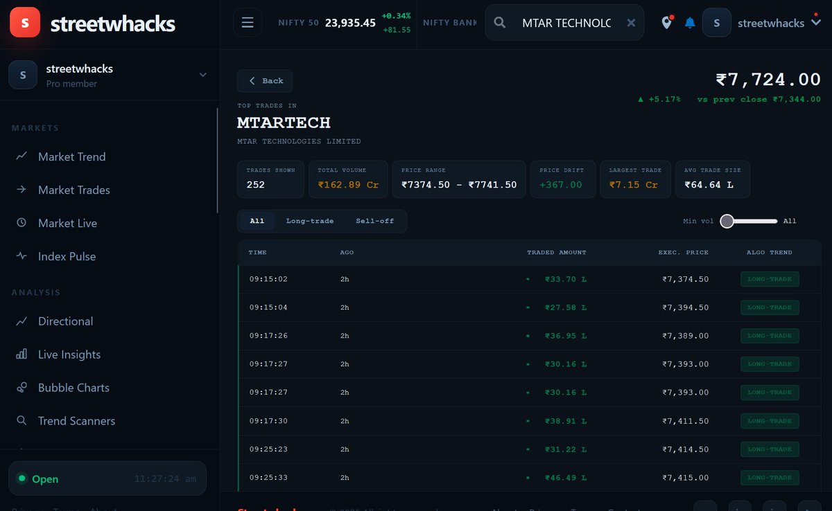
Task: Click the Bubble Charts icon
Action: pyautogui.click(x=21, y=388)
